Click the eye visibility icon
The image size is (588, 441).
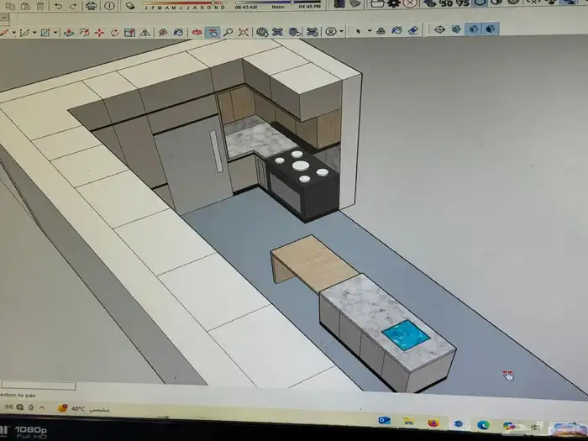tap(429, 3)
